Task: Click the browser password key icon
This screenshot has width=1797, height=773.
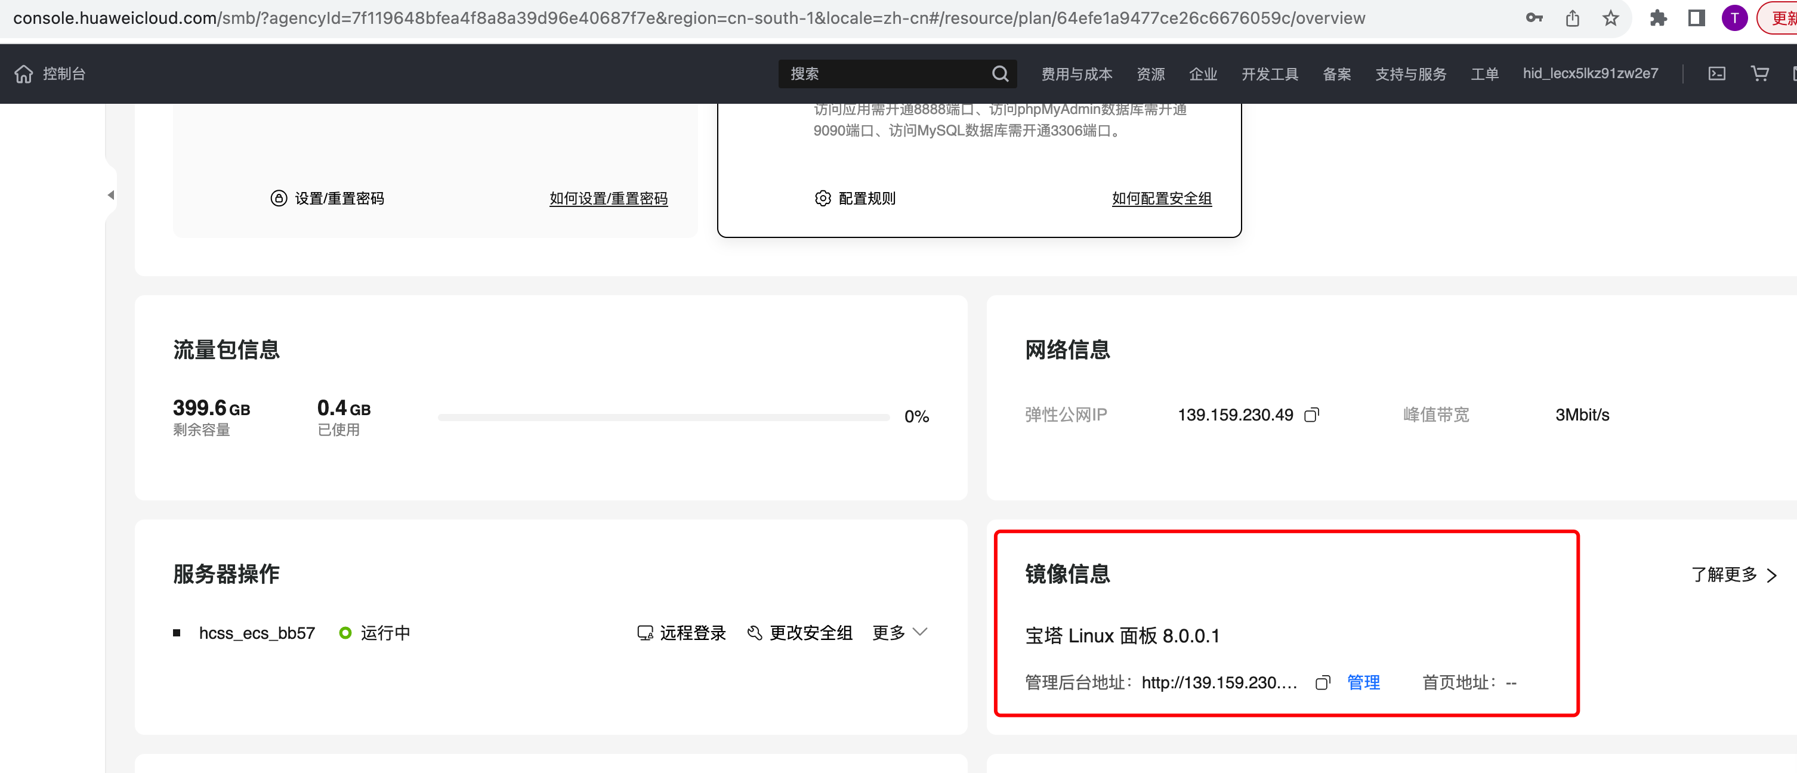Action: click(x=1534, y=18)
